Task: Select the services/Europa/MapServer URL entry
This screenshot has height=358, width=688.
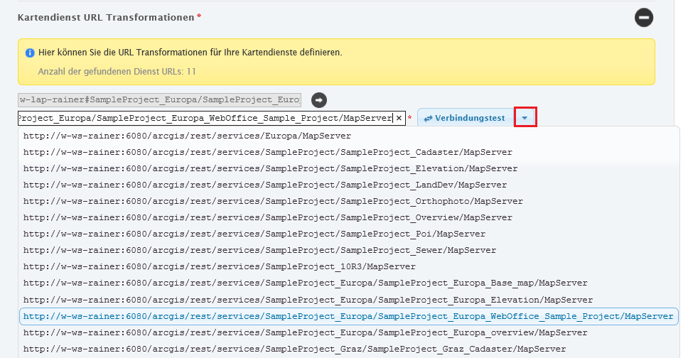Action: [349, 136]
